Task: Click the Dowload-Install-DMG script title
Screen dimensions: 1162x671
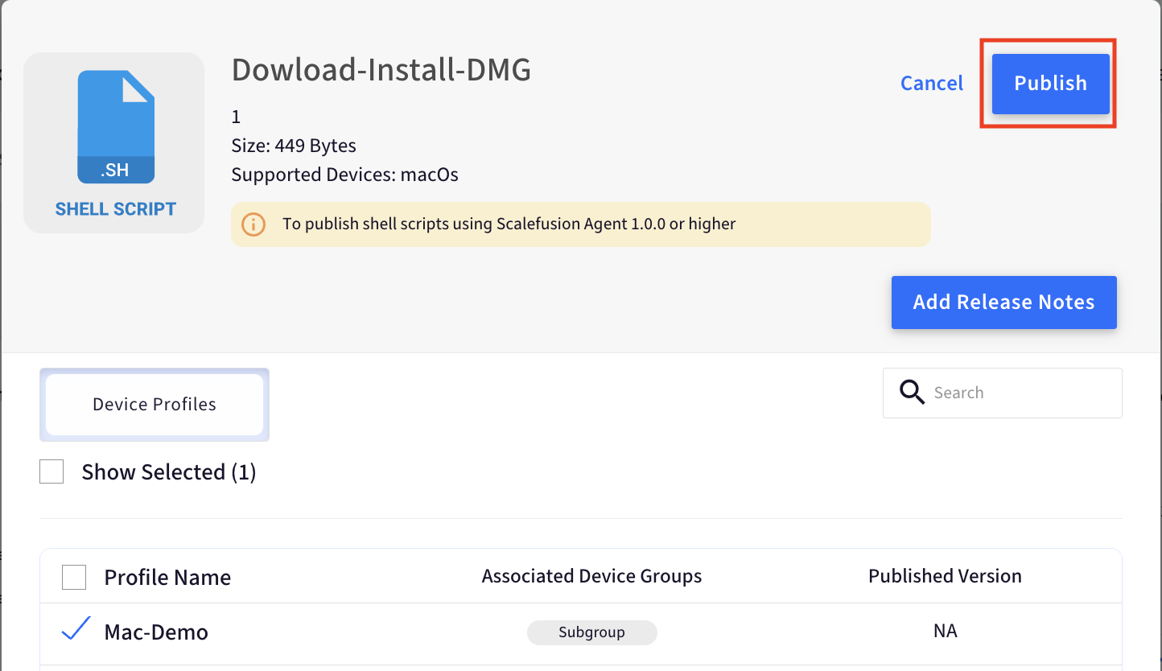Action: [381, 71]
